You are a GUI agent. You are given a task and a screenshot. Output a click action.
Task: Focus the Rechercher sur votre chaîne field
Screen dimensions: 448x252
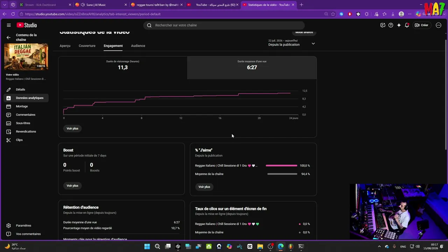click(224, 25)
